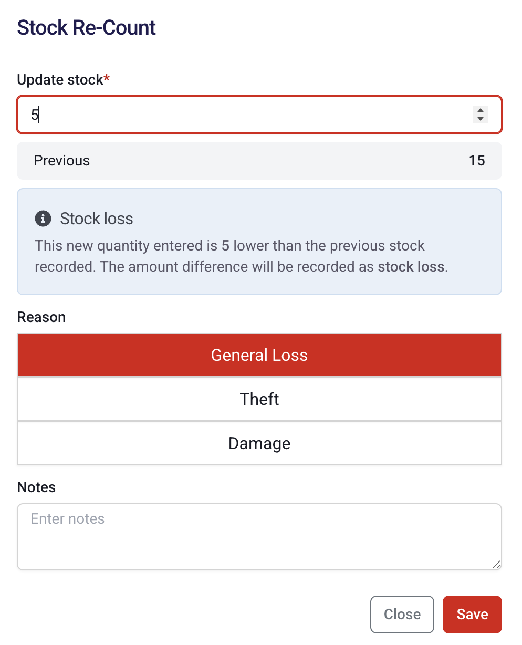Click into the Enter notes text area

259,537
